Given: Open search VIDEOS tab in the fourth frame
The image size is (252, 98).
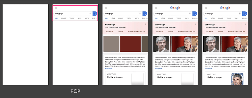Looking at the screenshot, I should point(179,18).
